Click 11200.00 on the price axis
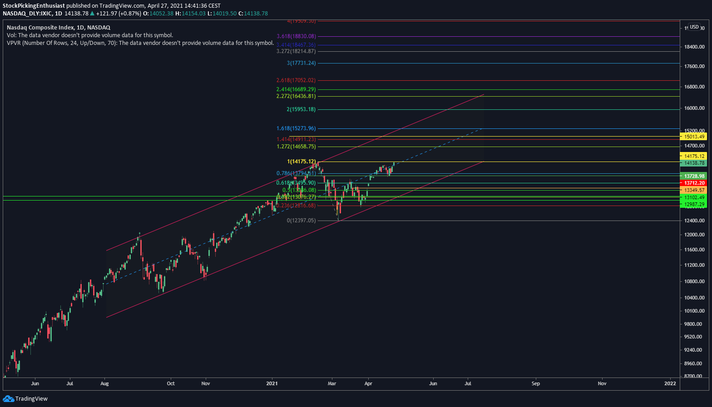The image size is (712, 407). click(x=694, y=265)
